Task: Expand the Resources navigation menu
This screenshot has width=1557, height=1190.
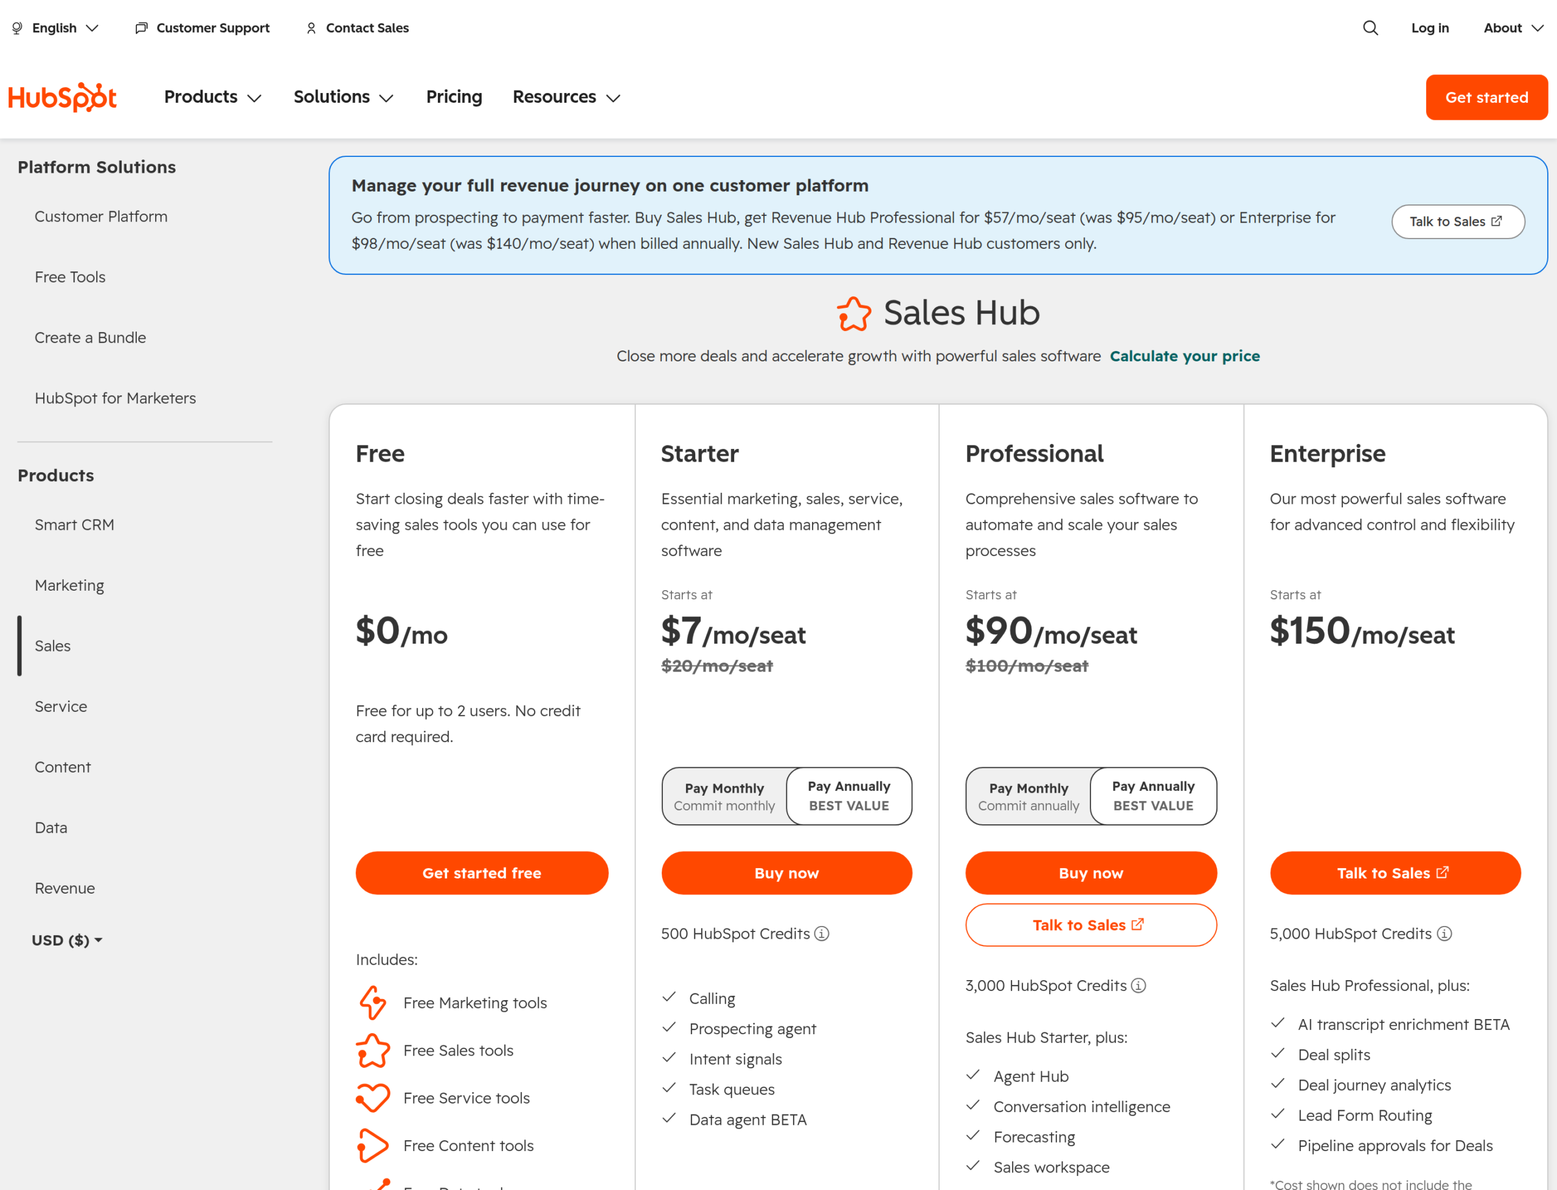Action: pyautogui.click(x=566, y=97)
